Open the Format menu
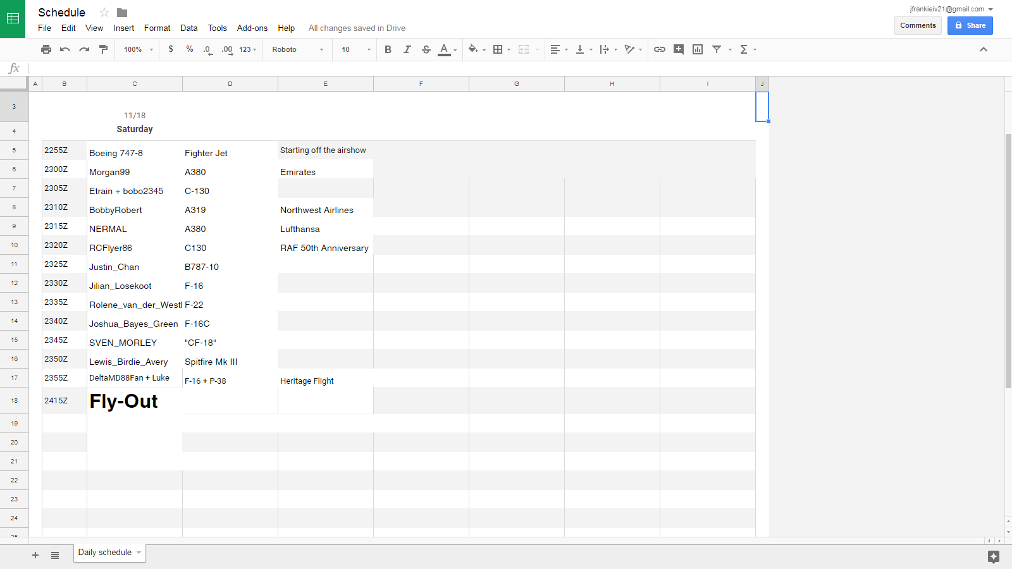This screenshot has width=1012, height=569. pos(157,28)
